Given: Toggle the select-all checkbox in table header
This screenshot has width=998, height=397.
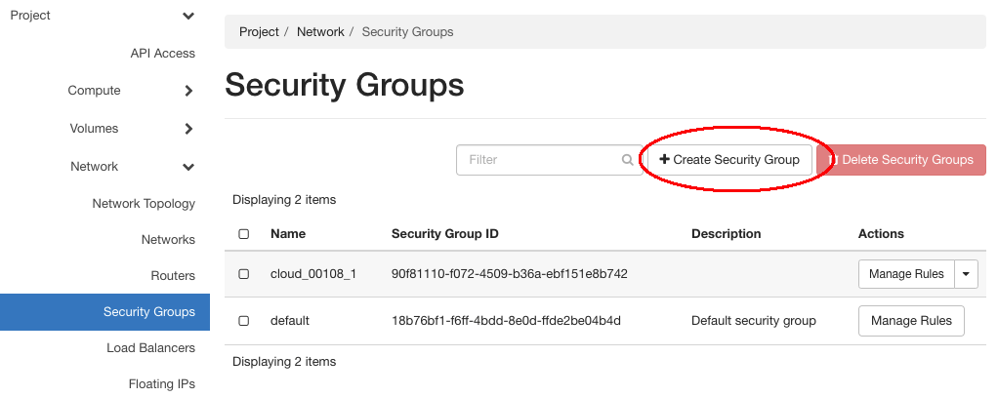Looking at the screenshot, I should [x=244, y=234].
